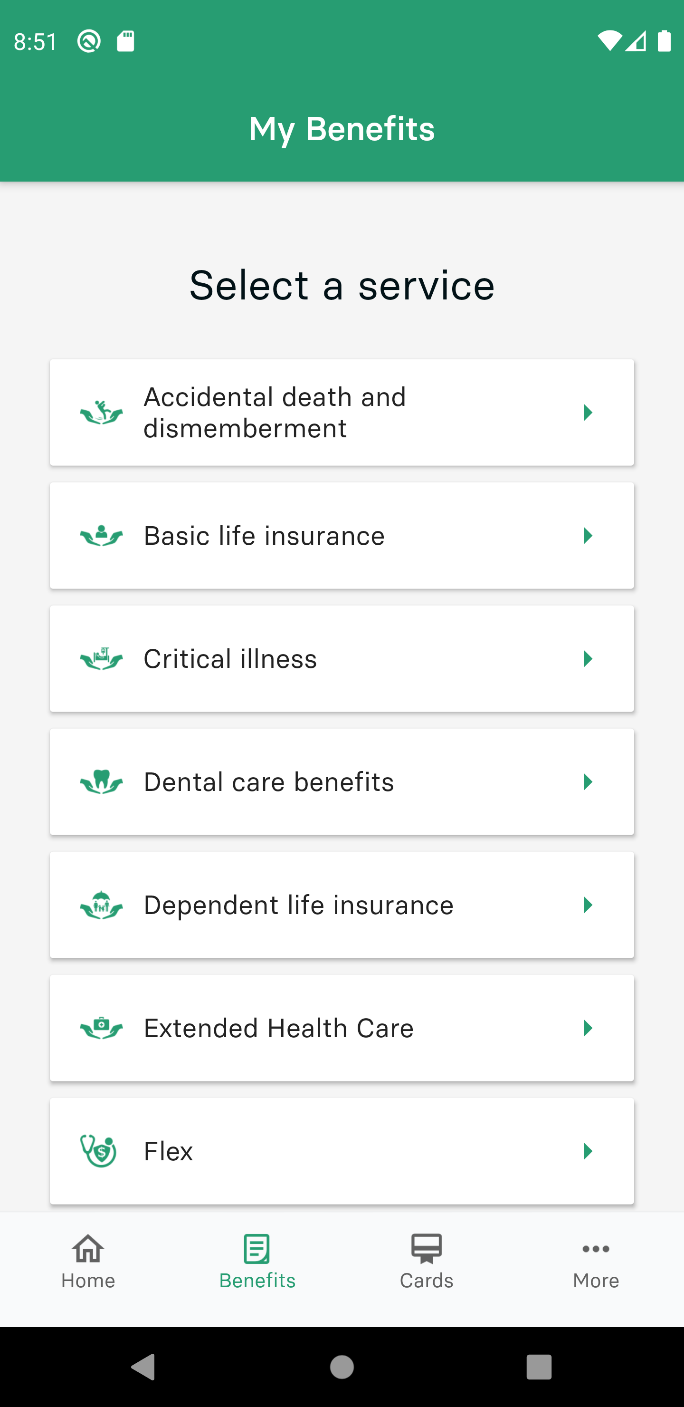684x1407 pixels.
Task: Open the More tab
Action: tap(596, 1262)
